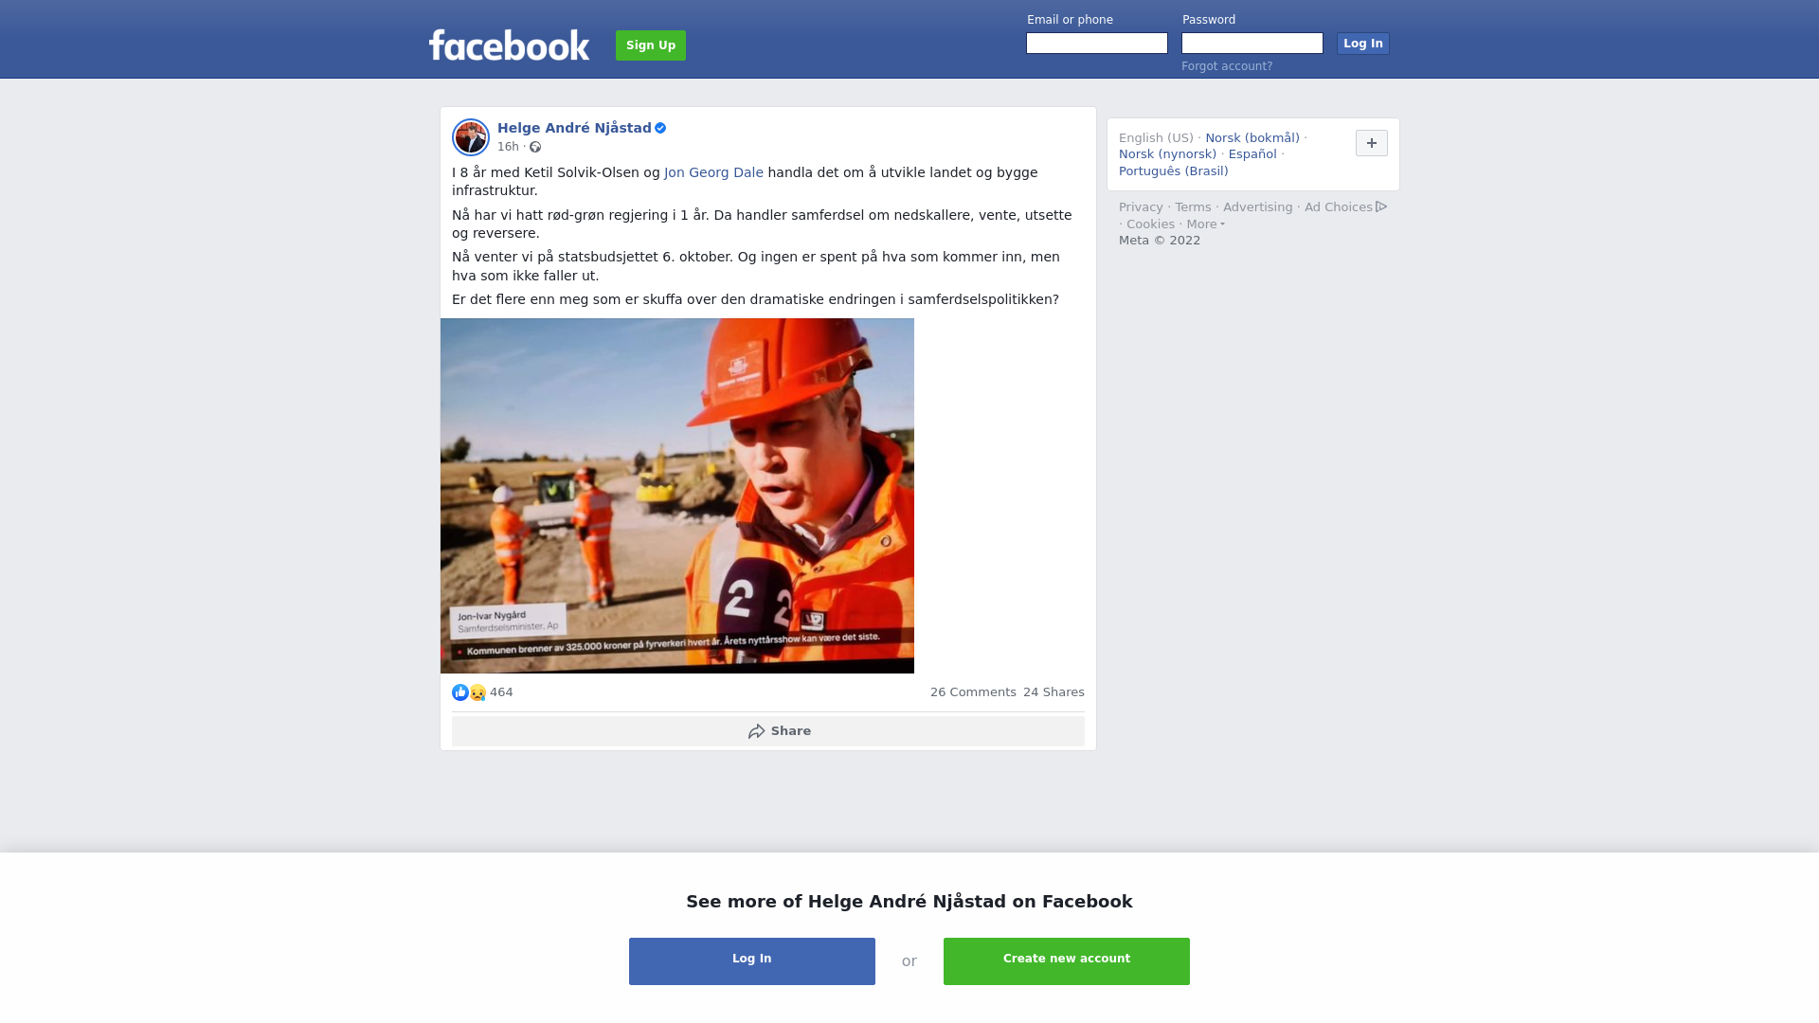This screenshot has height=1023, width=1819.
Task: Click the green Sign Up button
Action: click(x=651, y=45)
